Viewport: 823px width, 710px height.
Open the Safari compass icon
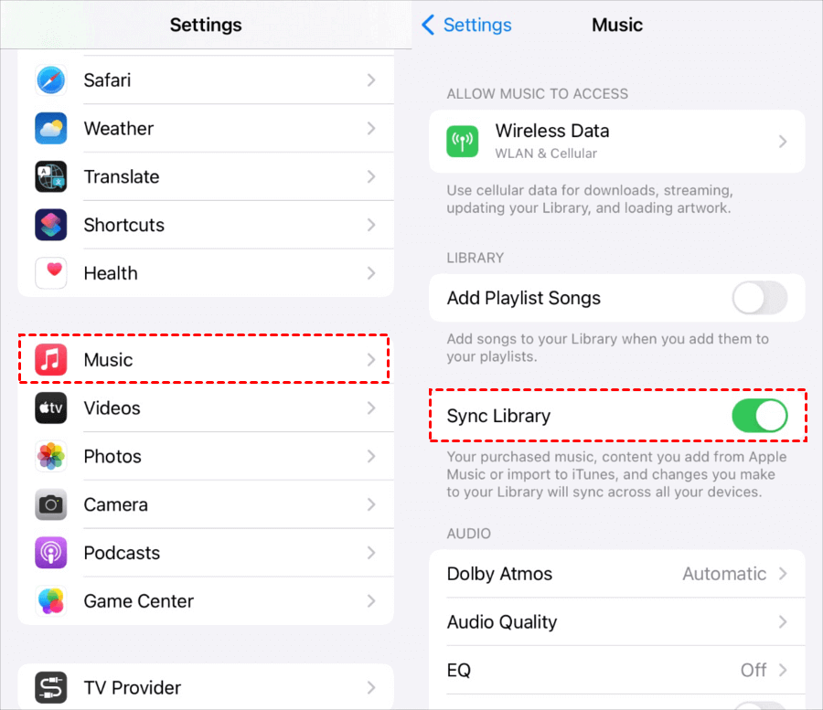(x=51, y=80)
